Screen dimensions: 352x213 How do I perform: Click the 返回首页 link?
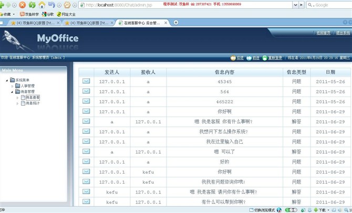(x=323, y=33)
